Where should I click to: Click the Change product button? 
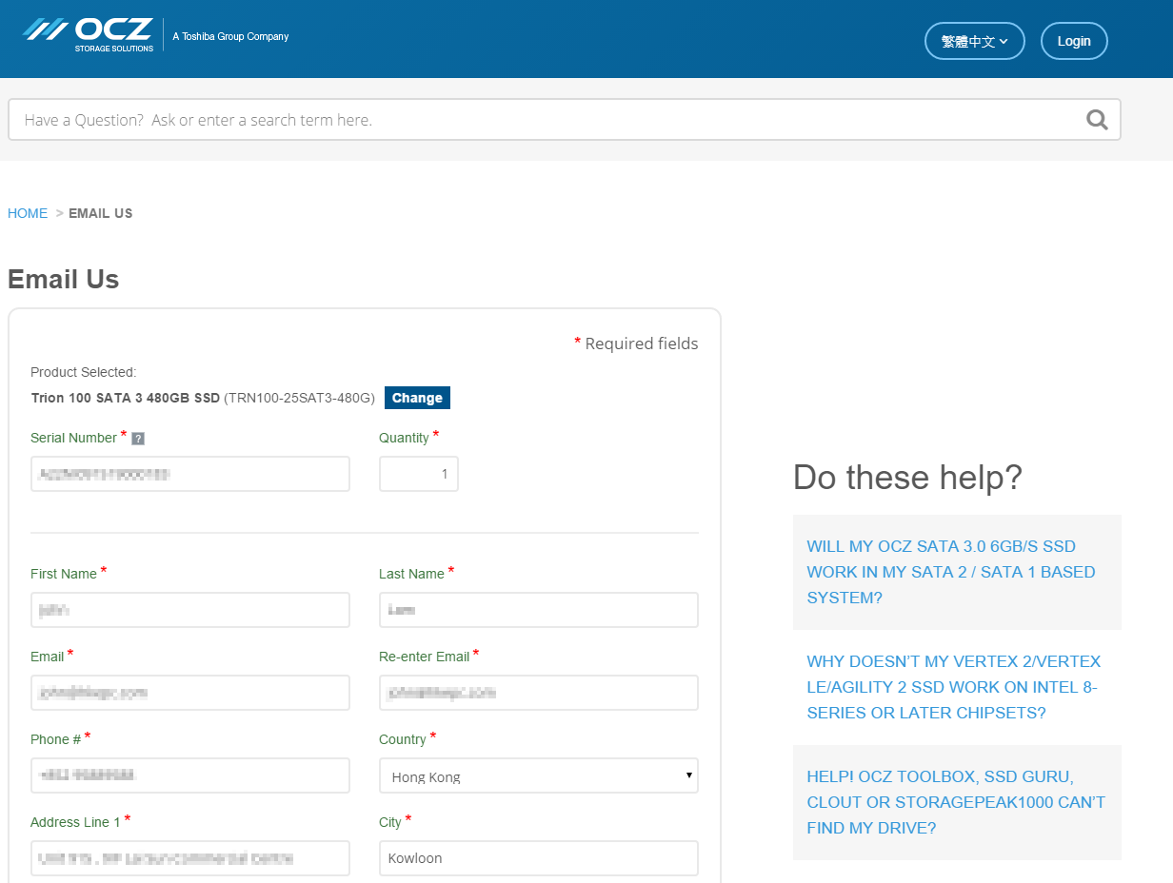417,398
